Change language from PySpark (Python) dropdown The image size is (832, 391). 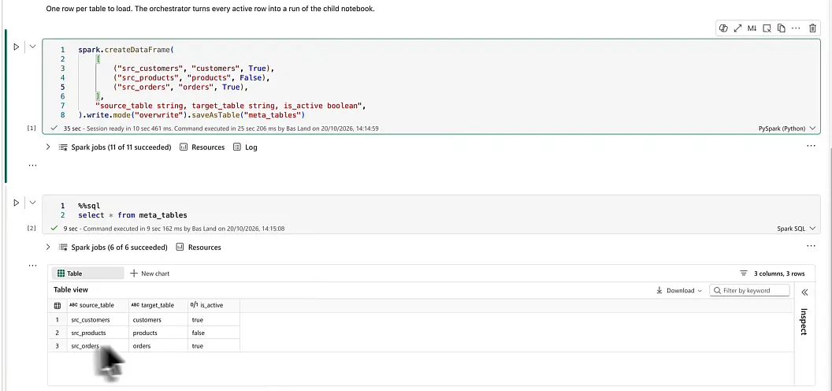point(787,128)
